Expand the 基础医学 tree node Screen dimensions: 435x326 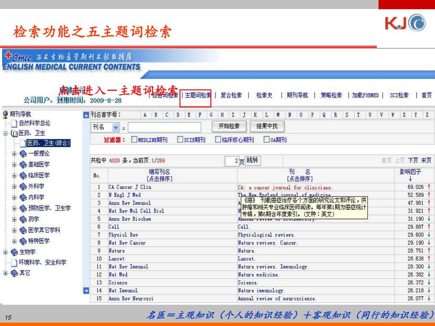click(14, 165)
